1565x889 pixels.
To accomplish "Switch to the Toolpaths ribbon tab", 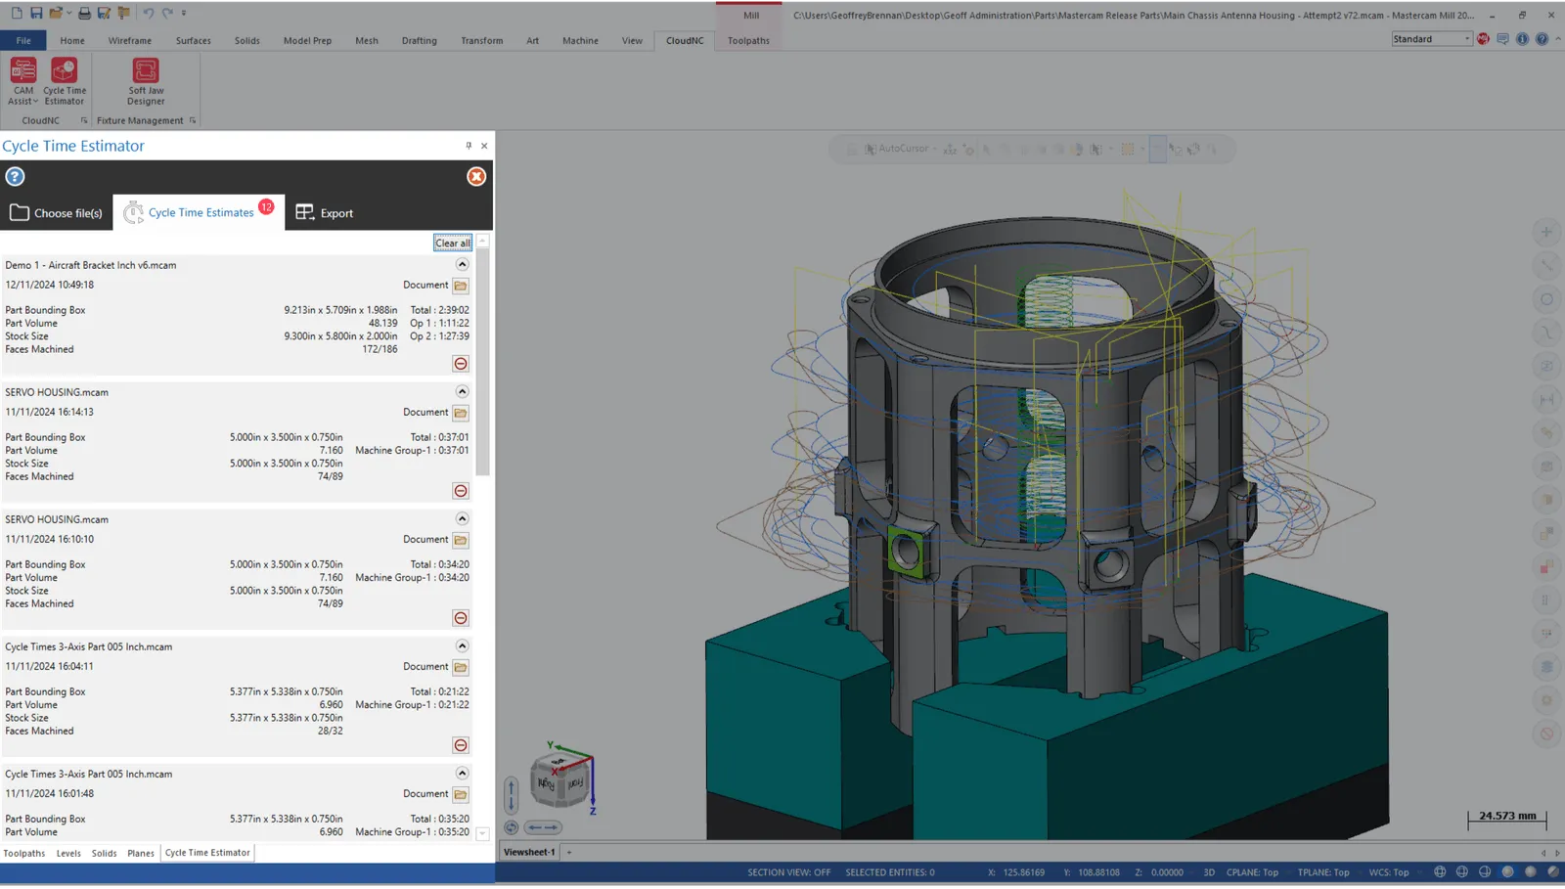I will [x=748, y=41].
